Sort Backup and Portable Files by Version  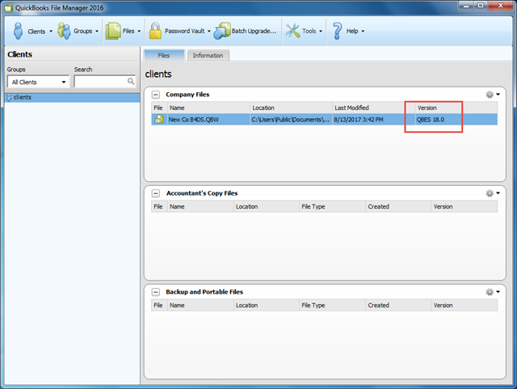464,305
